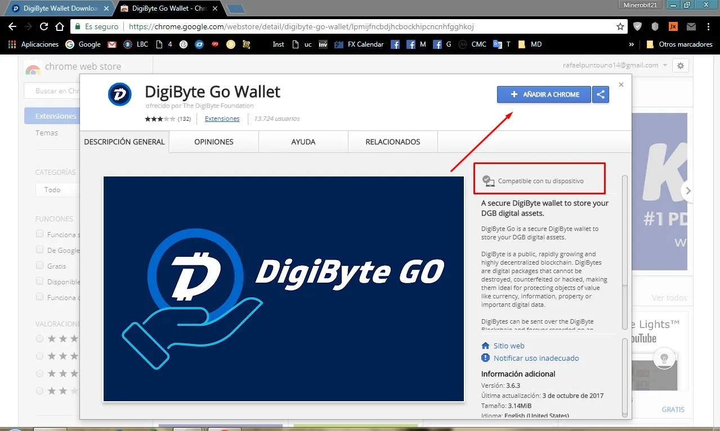The width and height of the screenshot is (720, 431).
Task: Toggle the Funciona sin conexión checkbox
Action: 40,234
